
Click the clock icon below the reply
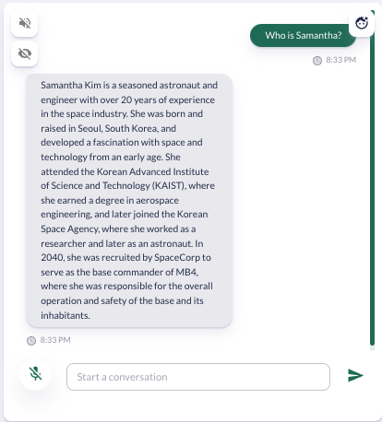[31, 341]
